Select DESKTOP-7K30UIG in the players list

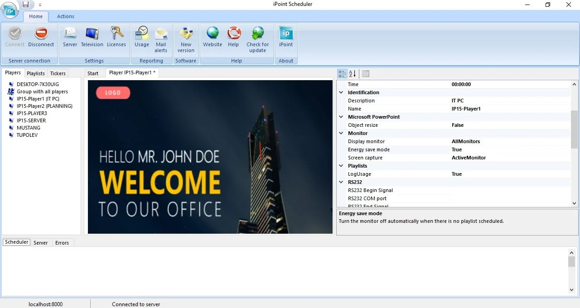tap(38, 84)
